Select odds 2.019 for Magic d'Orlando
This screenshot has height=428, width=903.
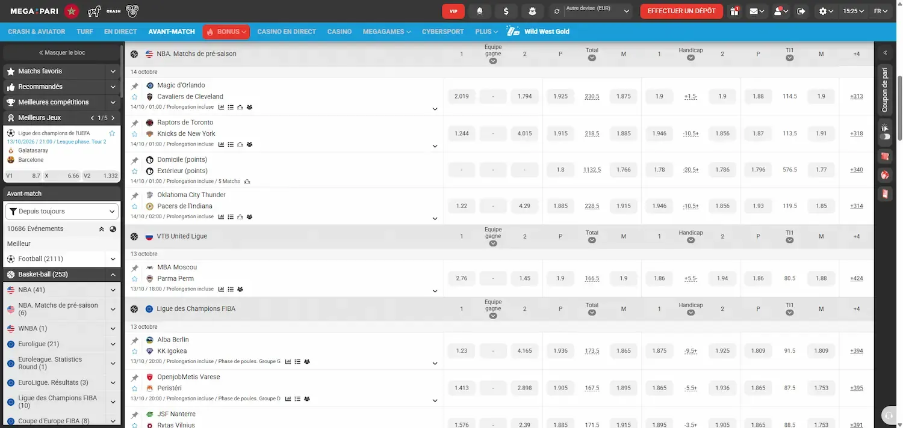tap(462, 96)
